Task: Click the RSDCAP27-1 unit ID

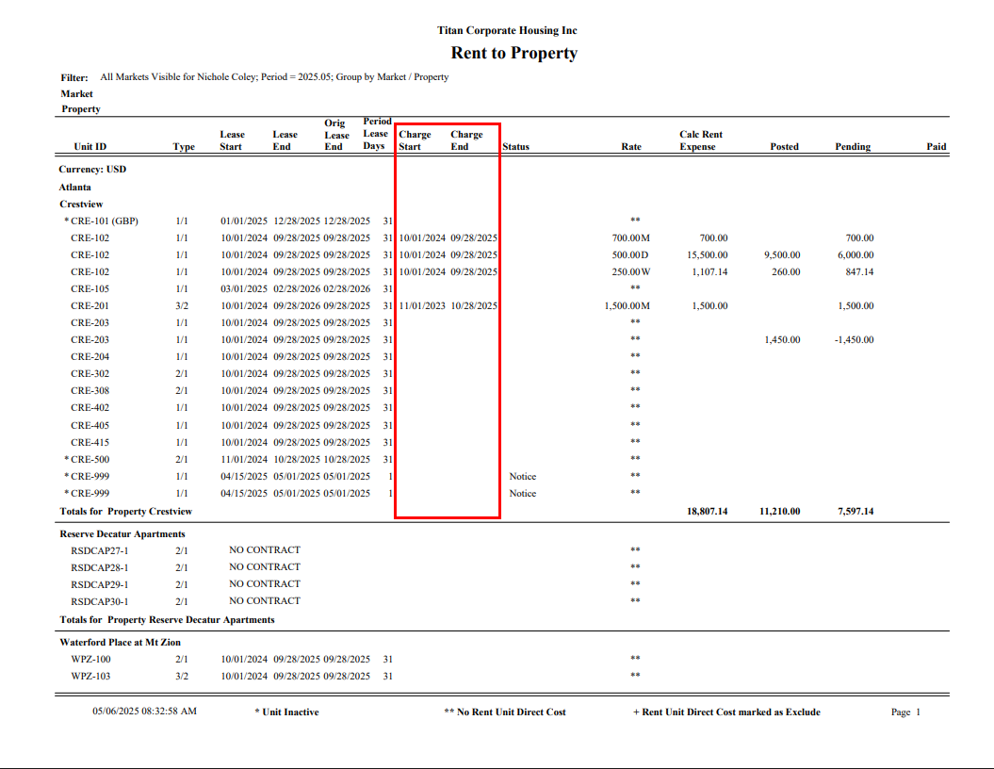Action: pyautogui.click(x=99, y=550)
